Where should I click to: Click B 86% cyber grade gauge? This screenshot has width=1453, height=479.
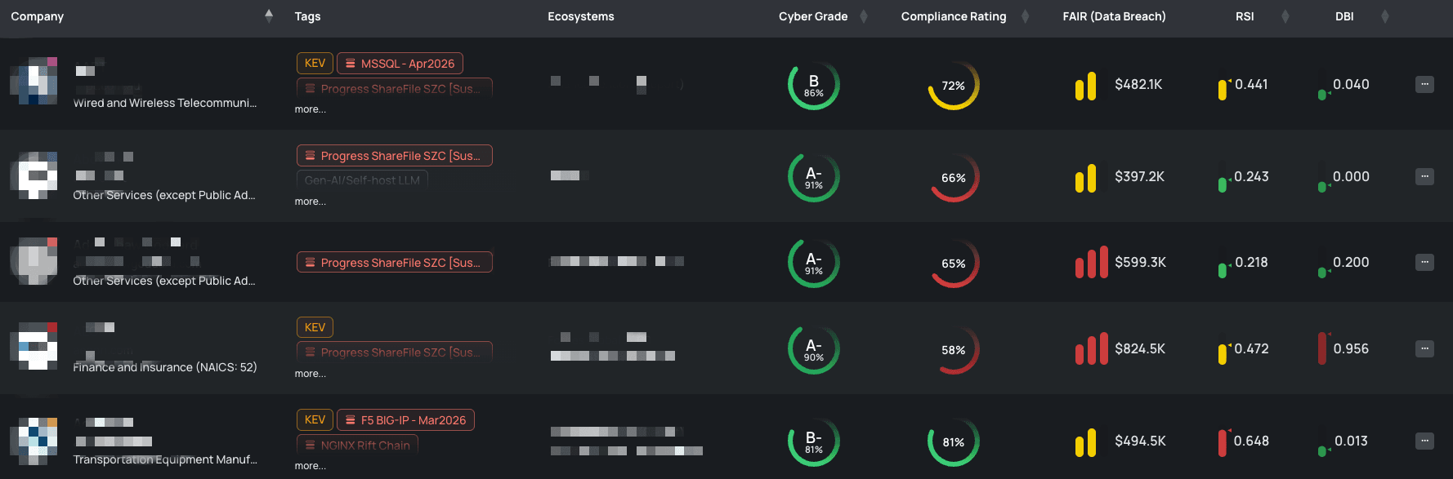tap(813, 85)
